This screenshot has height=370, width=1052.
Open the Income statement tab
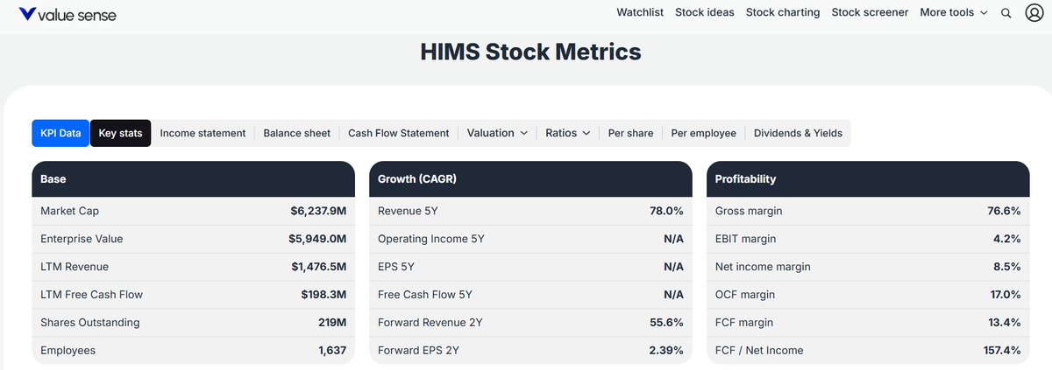[203, 133]
